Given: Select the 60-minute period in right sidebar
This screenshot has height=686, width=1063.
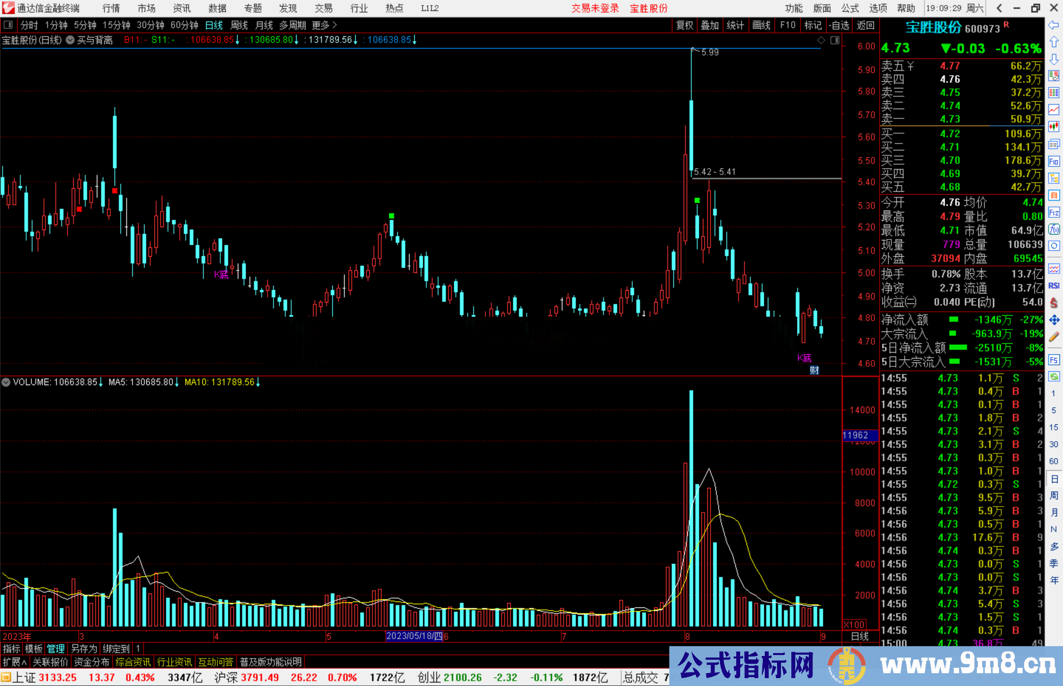Looking at the screenshot, I should (x=1054, y=461).
